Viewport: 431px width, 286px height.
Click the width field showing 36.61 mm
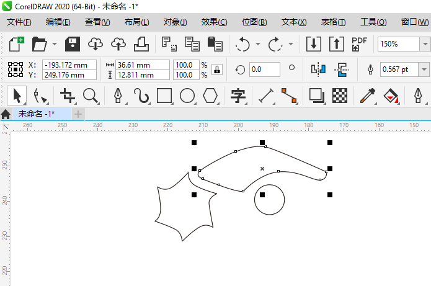(x=143, y=65)
